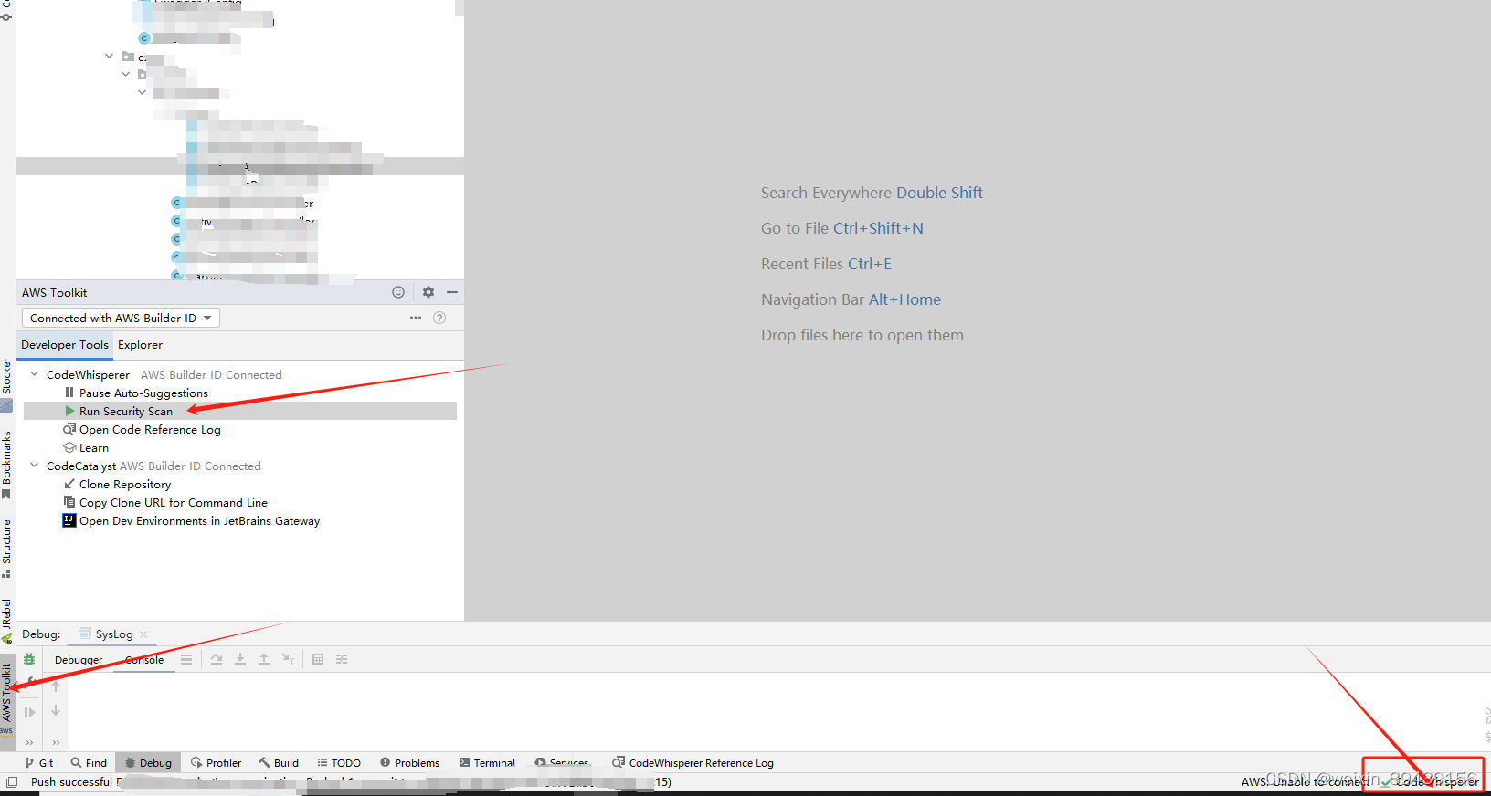Click the Resume Program icon

point(29,712)
